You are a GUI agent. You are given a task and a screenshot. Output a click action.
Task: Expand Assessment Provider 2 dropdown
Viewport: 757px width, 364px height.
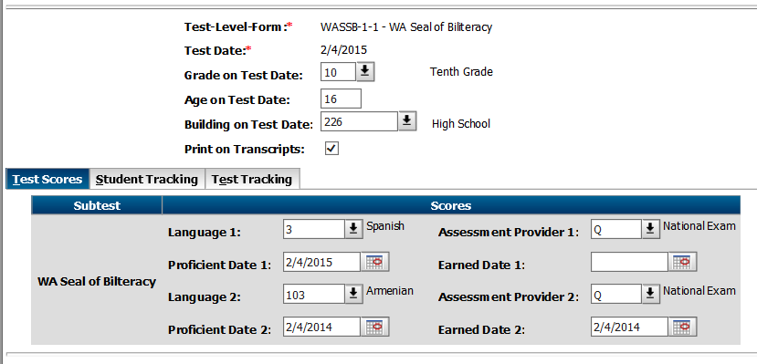pos(651,294)
